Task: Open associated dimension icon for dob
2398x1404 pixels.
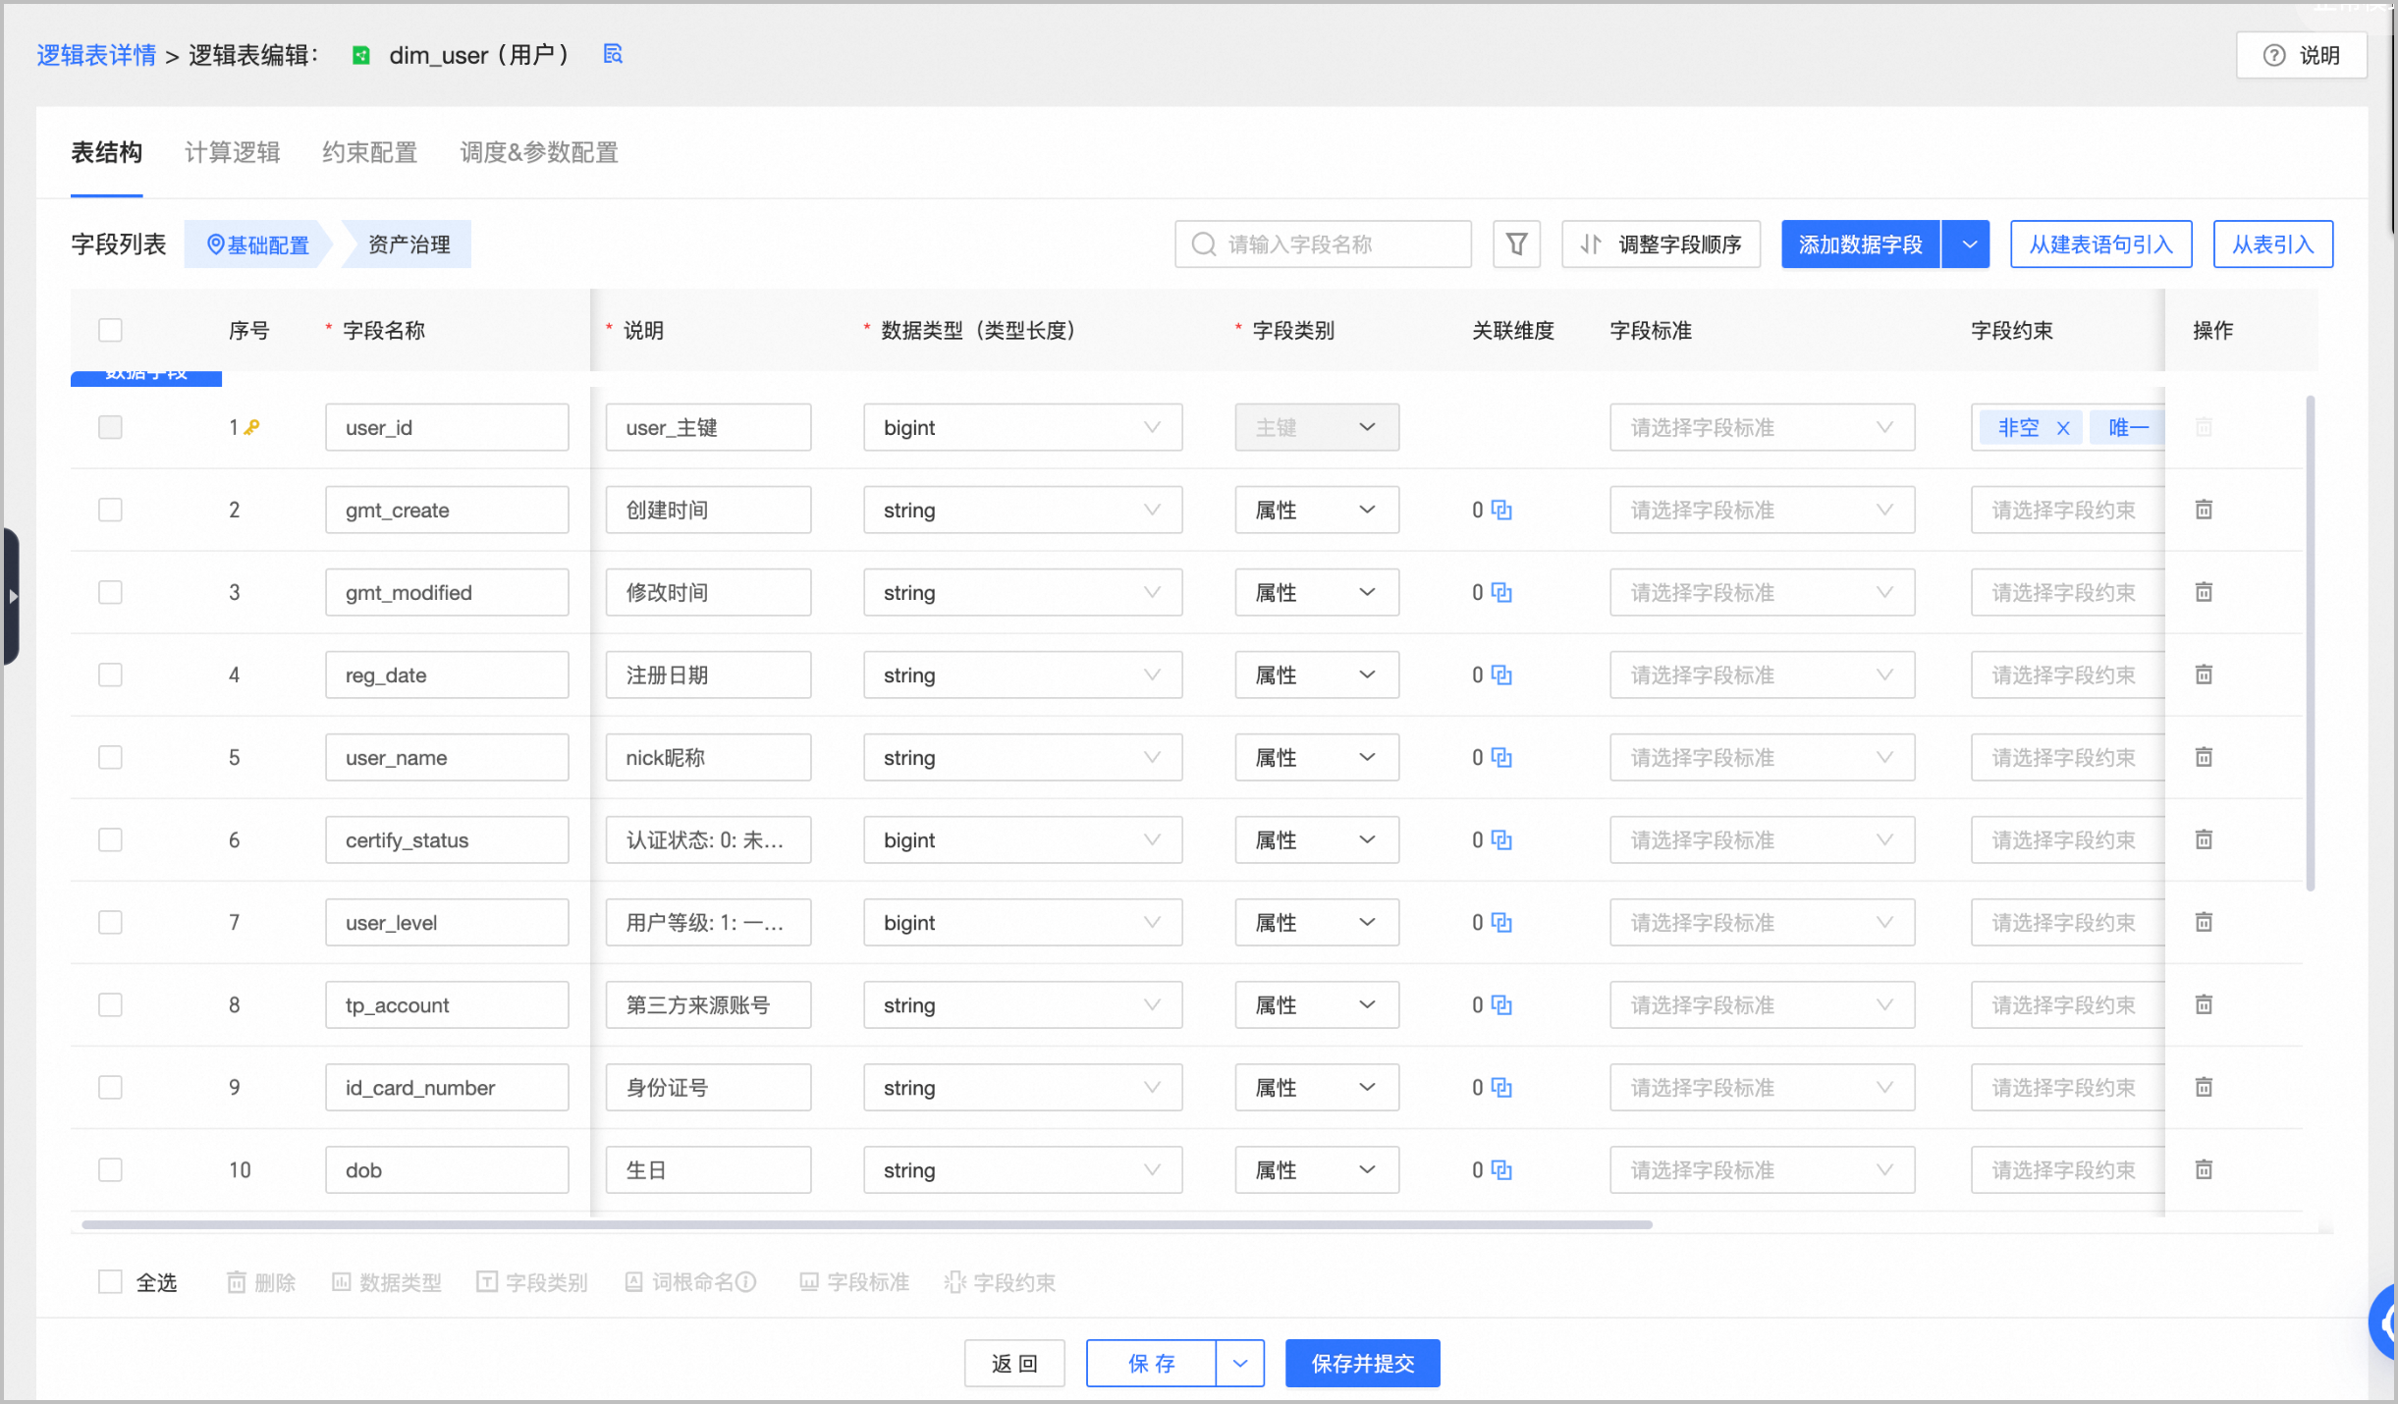Action: (x=1501, y=1169)
